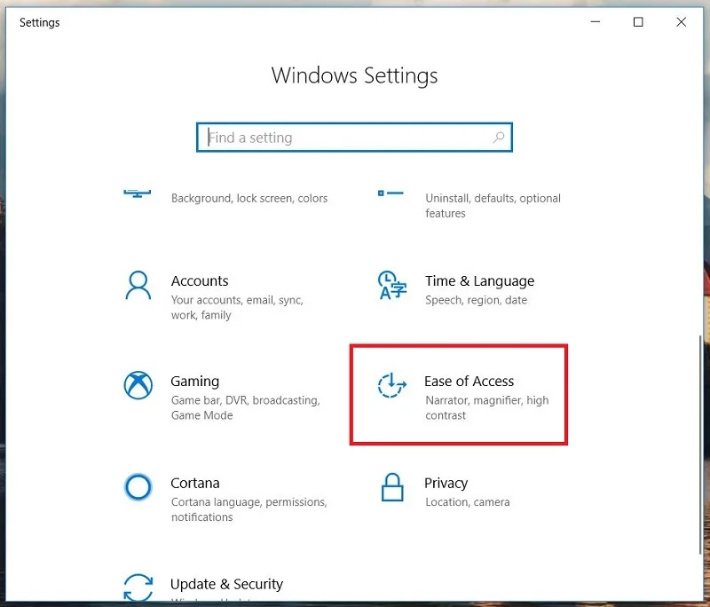Open the Update & Security arrows icon
This screenshot has height=607, width=710.
point(138,587)
